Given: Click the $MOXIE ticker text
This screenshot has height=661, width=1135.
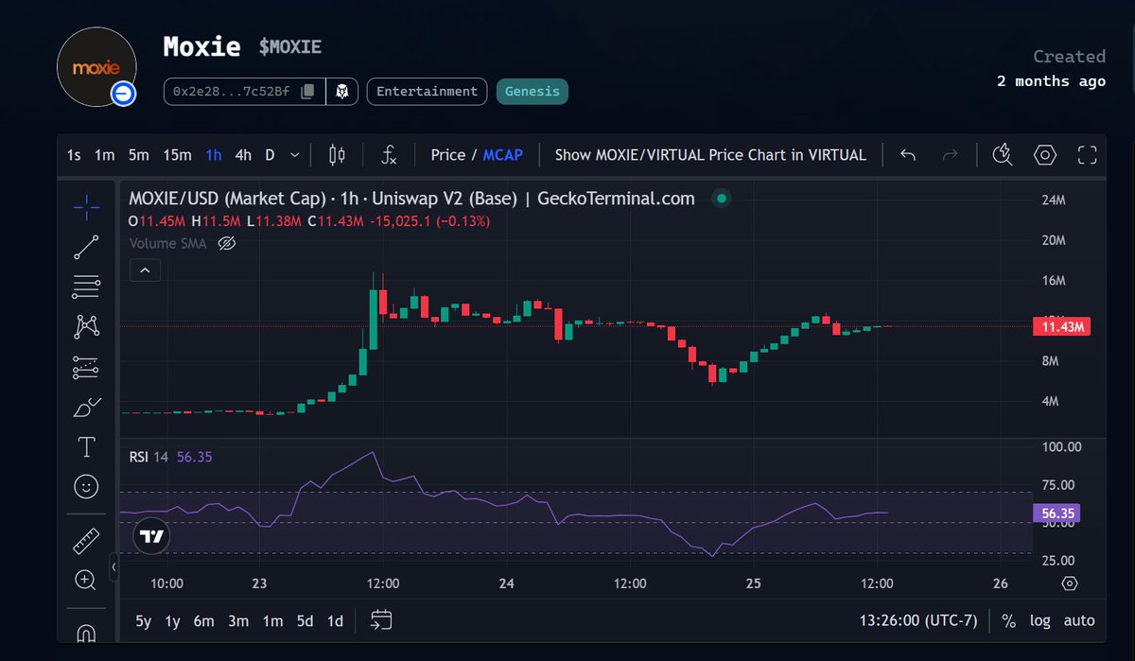Looking at the screenshot, I should click(x=290, y=47).
